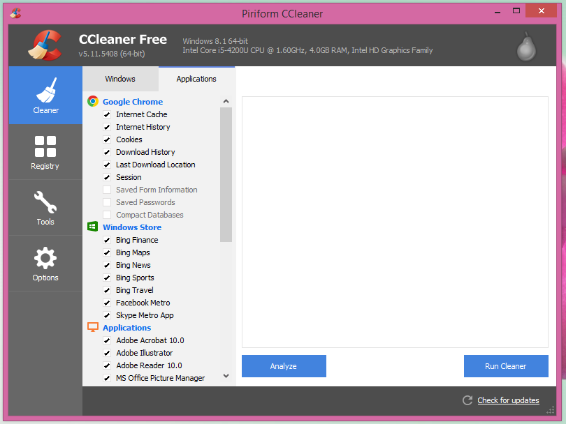
Task: Toggle Download History checkbox
Action: coord(107,153)
